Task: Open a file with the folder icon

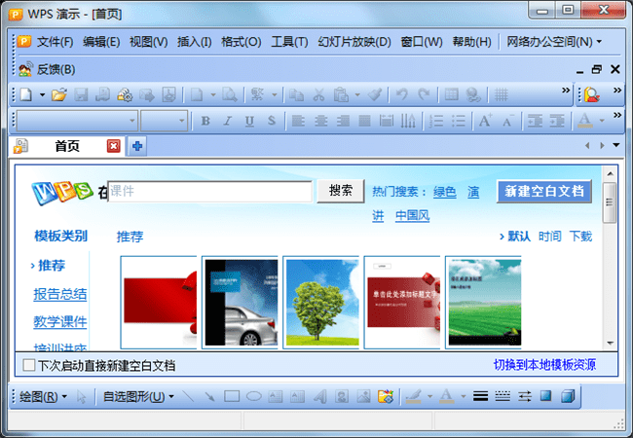Action: pyautogui.click(x=59, y=94)
